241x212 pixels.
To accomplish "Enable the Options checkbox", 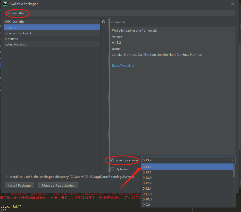I will [112, 169].
